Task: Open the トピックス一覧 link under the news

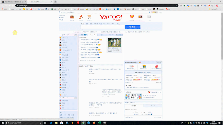Action: (91, 60)
